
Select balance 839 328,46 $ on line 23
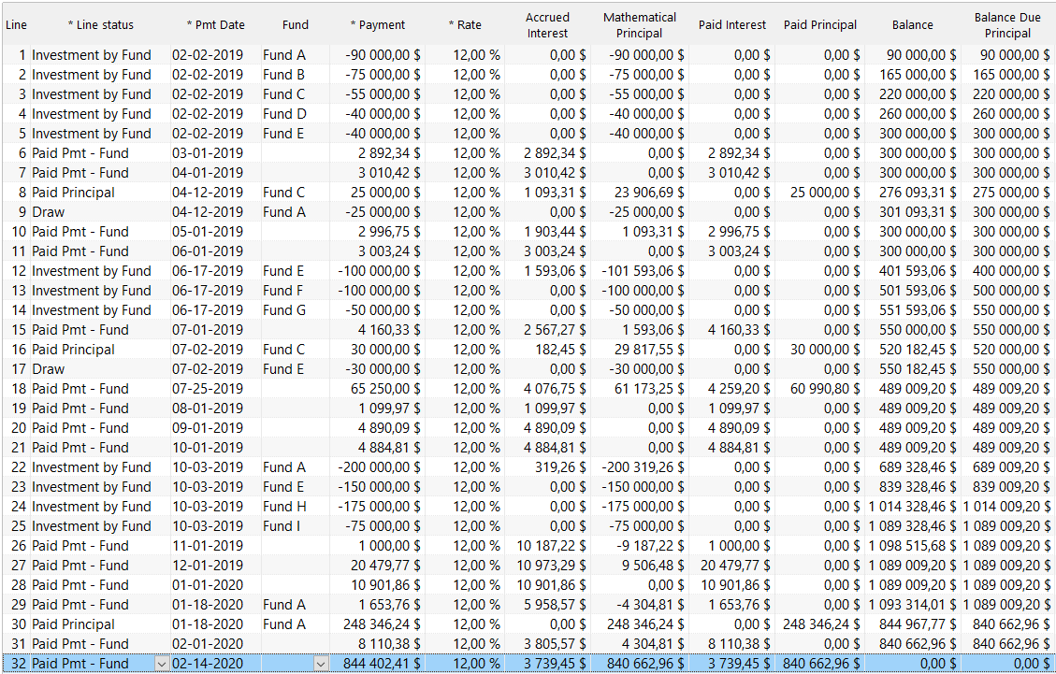pos(918,487)
